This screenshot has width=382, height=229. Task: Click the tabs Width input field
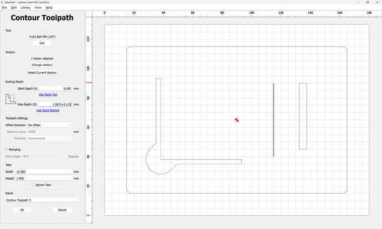click(x=44, y=172)
